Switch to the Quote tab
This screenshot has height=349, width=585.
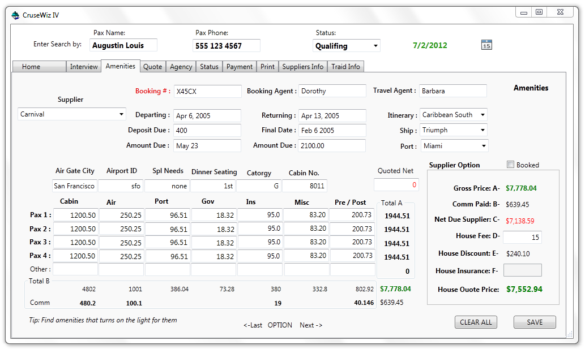click(x=152, y=67)
